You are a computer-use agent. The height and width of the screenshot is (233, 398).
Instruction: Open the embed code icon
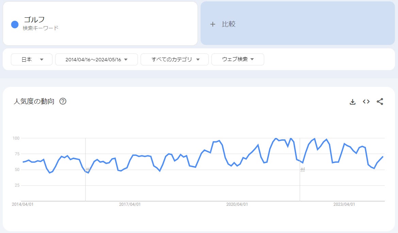click(366, 102)
